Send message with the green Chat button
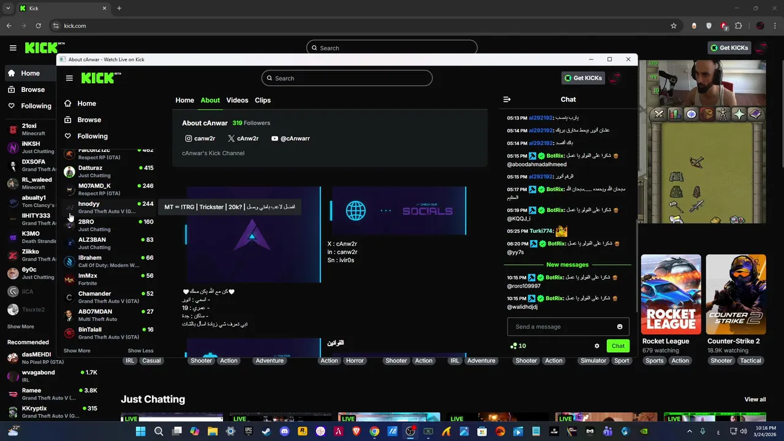Screen dimensions: 784x441 click(618, 346)
